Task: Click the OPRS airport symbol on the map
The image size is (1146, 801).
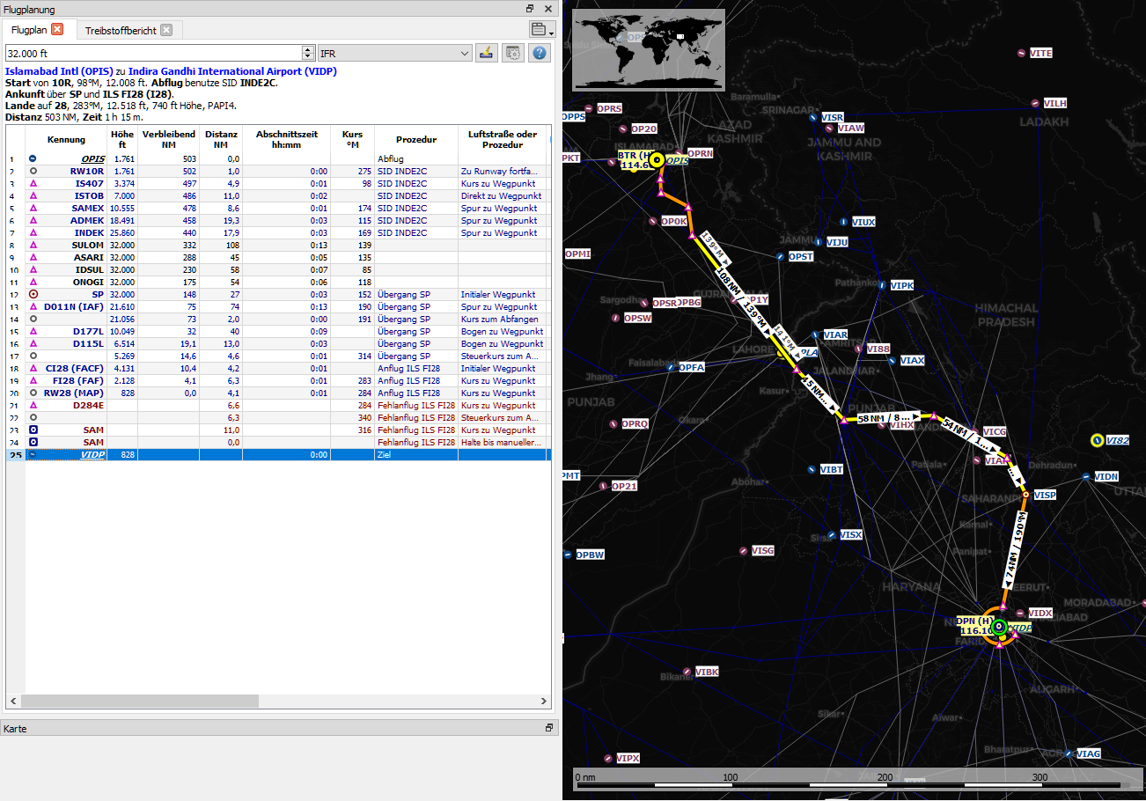Action: click(x=590, y=108)
